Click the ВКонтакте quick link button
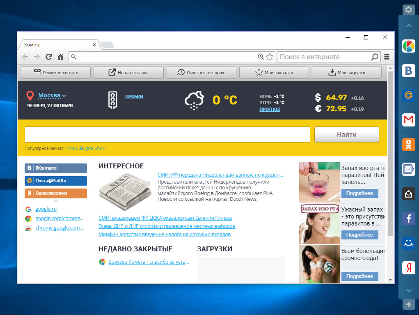Viewport: 419px width, 315px height. pyautogui.click(x=56, y=168)
